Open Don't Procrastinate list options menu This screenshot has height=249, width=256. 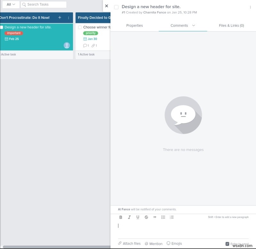pyautogui.click(x=68, y=18)
